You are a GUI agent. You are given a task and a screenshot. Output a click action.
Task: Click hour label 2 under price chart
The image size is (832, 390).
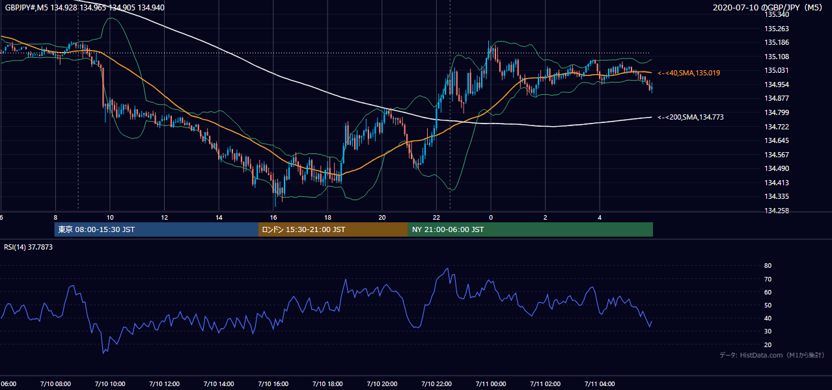[546, 218]
